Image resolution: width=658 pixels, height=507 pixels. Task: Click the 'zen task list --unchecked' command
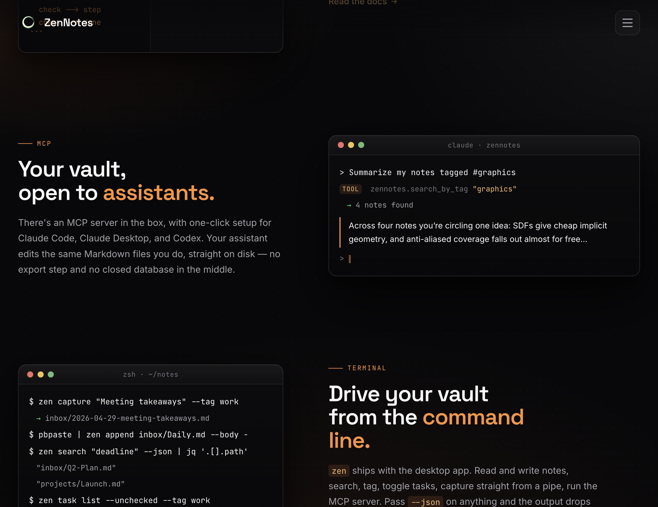point(120,500)
